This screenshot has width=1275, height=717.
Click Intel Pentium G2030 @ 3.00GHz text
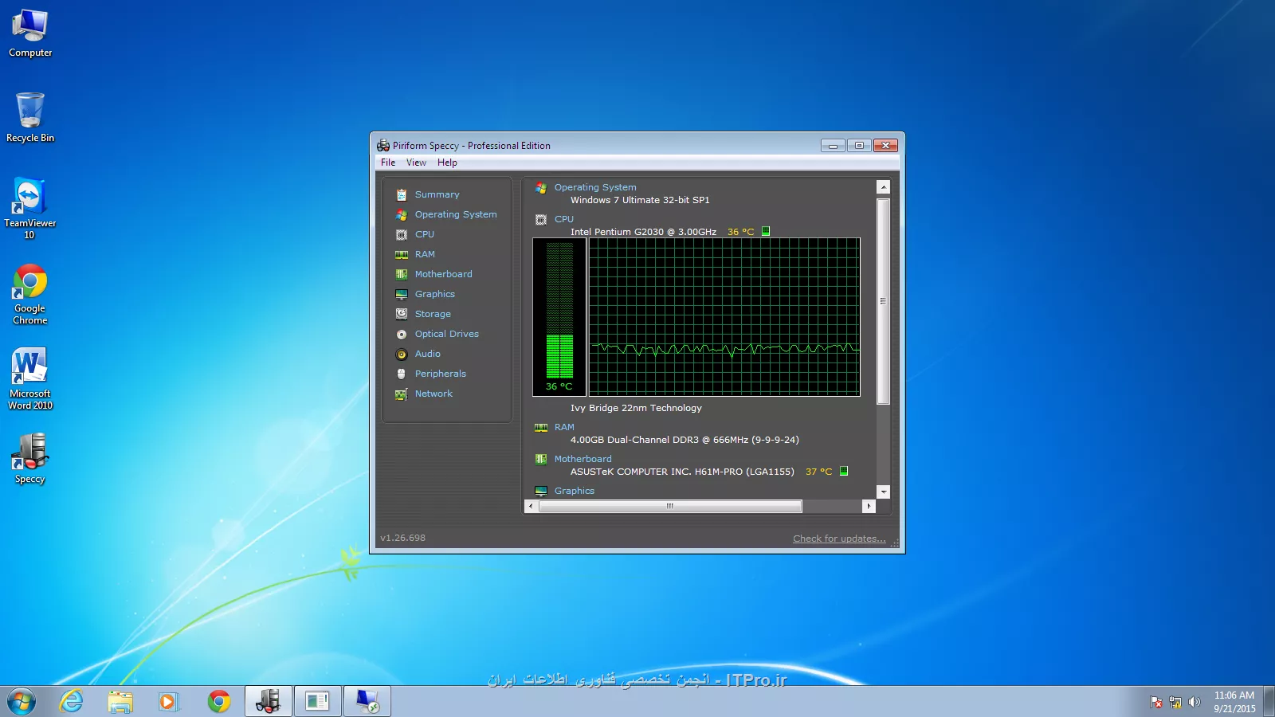tap(643, 232)
